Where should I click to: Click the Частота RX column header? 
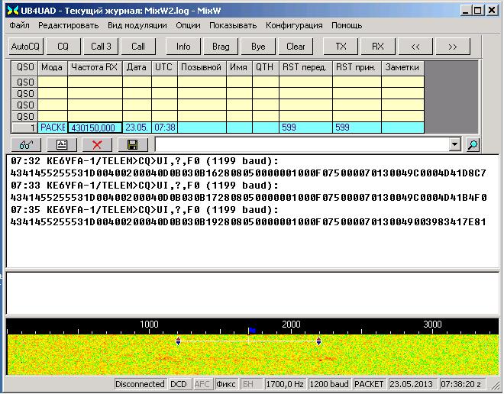[x=95, y=68]
